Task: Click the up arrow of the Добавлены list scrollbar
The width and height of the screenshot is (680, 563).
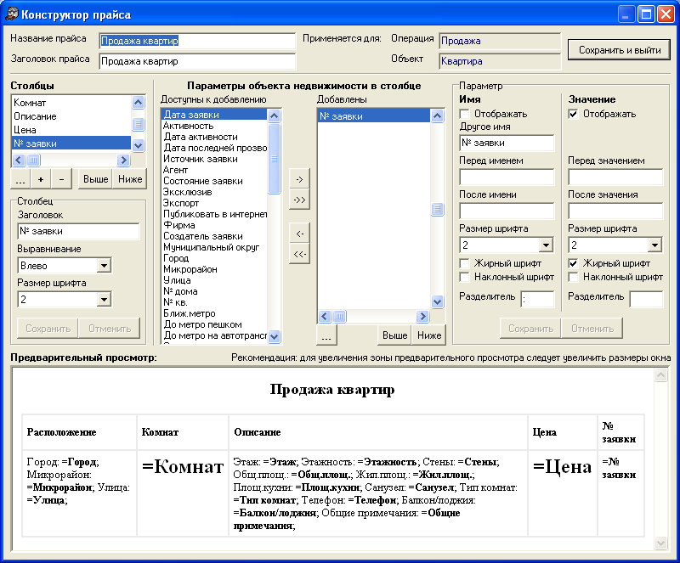Action: coord(437,115)
